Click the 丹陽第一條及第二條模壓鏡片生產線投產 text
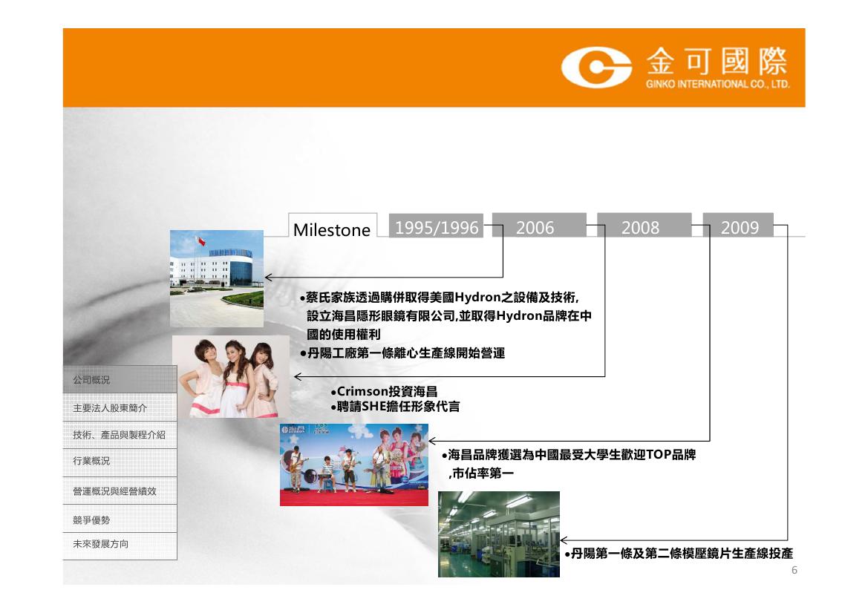 (678, 553)
